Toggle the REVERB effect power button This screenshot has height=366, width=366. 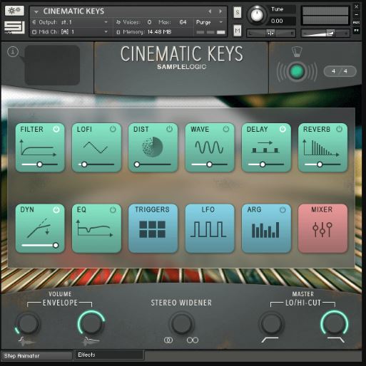339,129
